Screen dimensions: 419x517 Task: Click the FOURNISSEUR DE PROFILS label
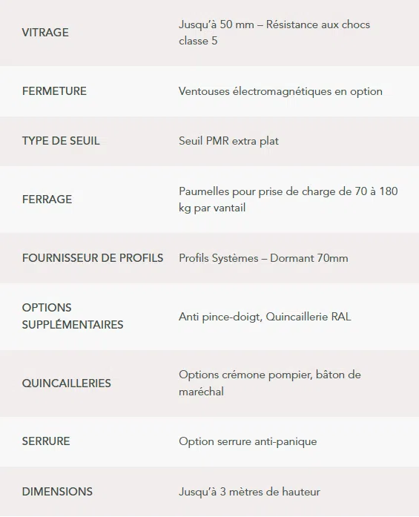click(x=93, y=258)
